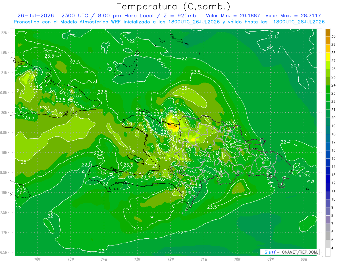This screenshot has height=263, width=341.
Task: Pick the gold colorbar band between 28 and 29
Action: click(328, 49)
